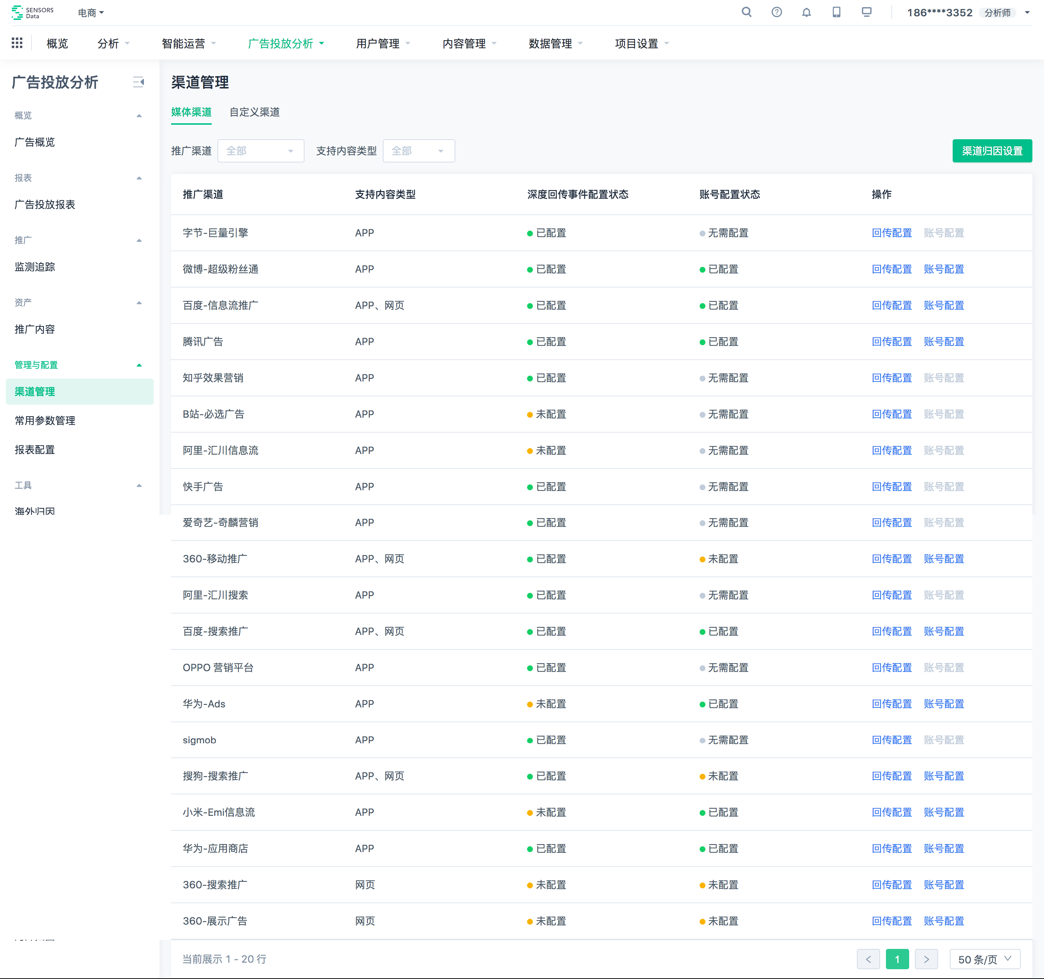This screenshot has width=1044, height=979.
Task: Open 监测追踪 in the sidebar
Action: click(35, 267)
